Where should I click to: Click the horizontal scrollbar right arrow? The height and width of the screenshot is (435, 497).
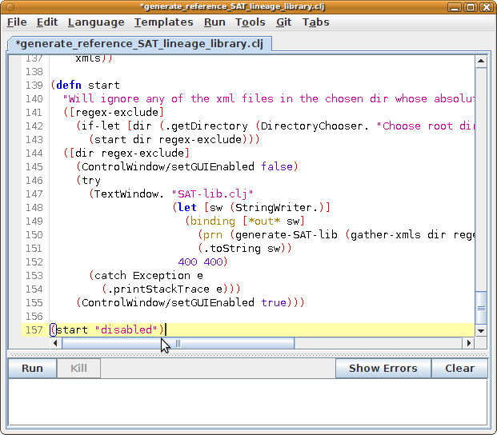tap(468, 343)
